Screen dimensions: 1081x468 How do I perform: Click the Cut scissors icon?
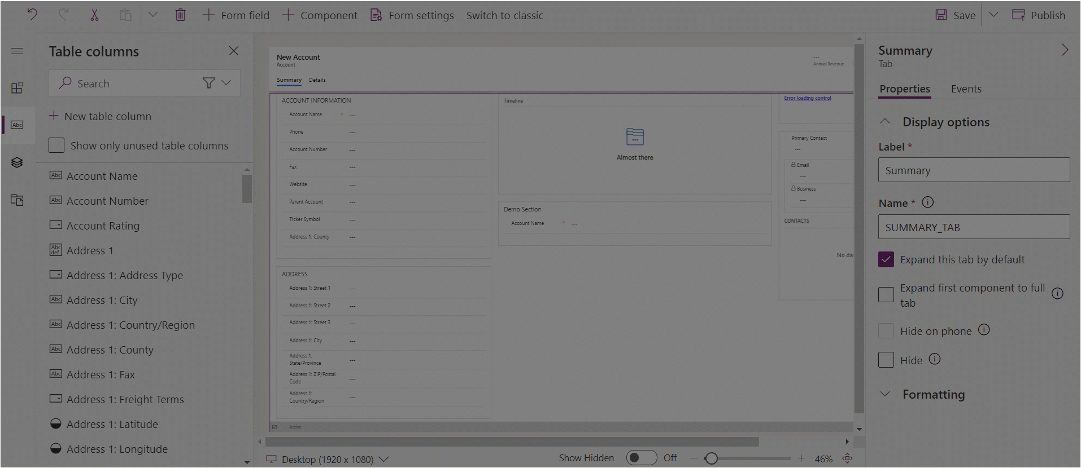94,15
